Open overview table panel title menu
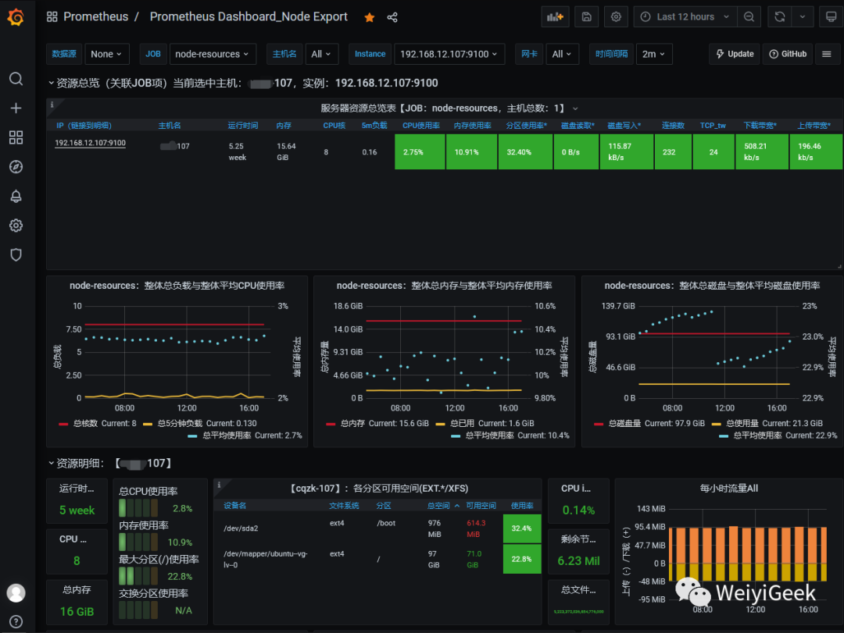844x633 pixels. coord(449,108)
